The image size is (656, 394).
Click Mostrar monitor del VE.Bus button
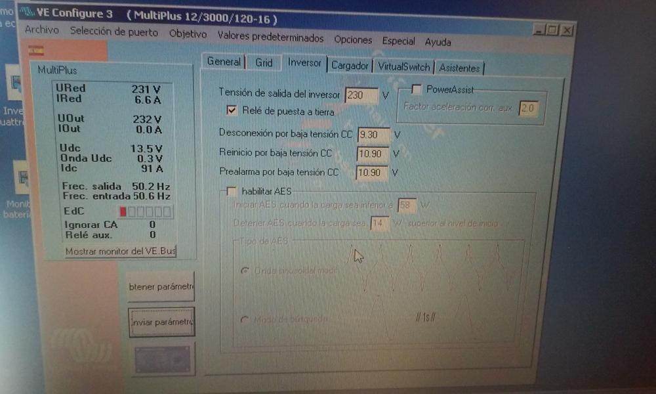point(121,252)
